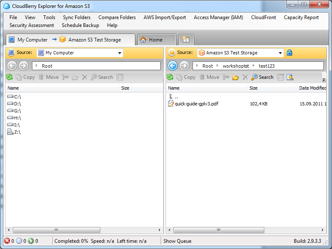Create new folder in Amazon S3 pane
Screen dimensions: 332x249
[235, 77]
